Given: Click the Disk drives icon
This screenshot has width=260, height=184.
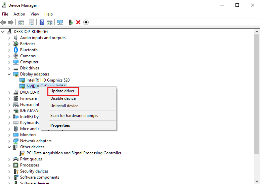Looking at the screenshot, I should point(16,68).
